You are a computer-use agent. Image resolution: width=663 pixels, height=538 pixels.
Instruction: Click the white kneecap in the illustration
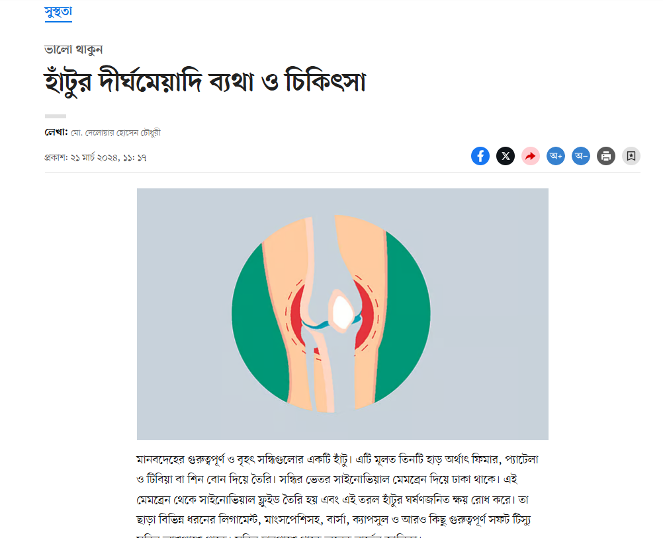(343, 313)
